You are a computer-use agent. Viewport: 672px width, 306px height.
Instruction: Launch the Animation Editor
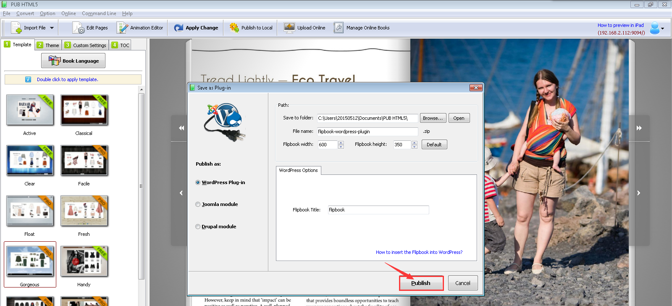coord(140,28)
